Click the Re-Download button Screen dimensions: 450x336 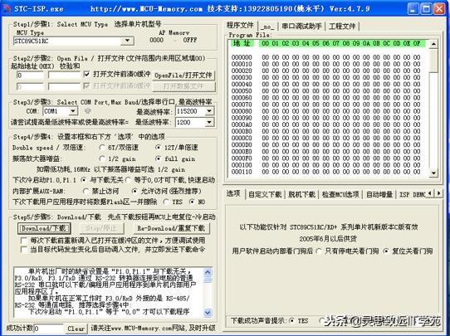171,228
